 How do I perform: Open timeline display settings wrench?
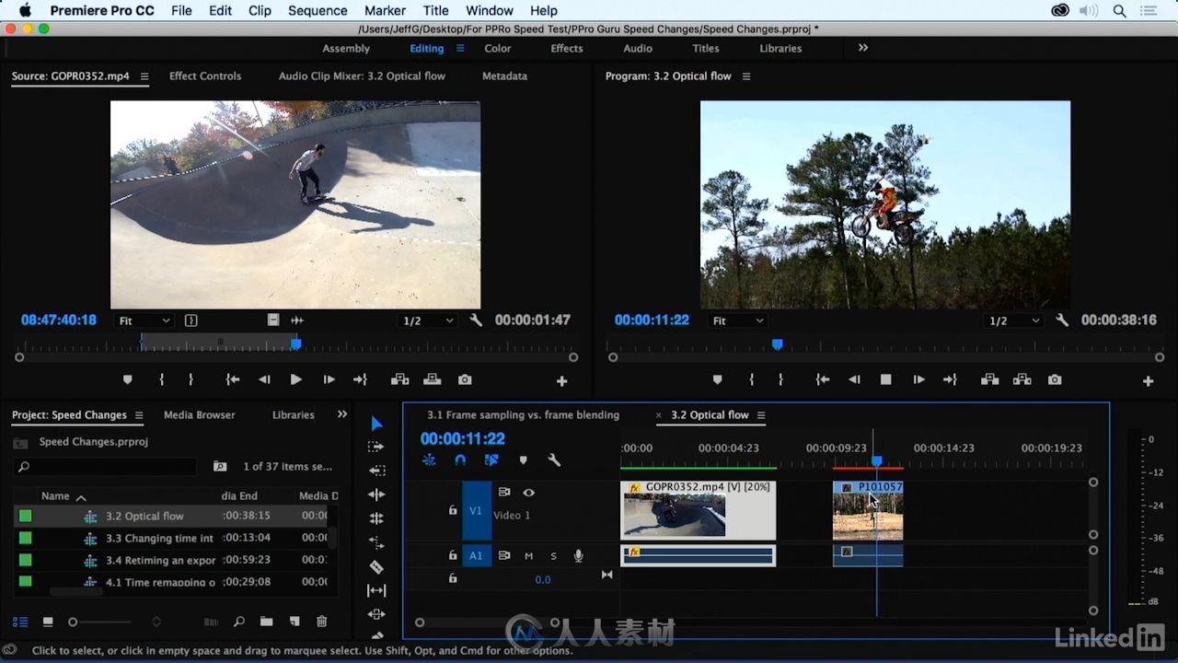tap(554, 459)
